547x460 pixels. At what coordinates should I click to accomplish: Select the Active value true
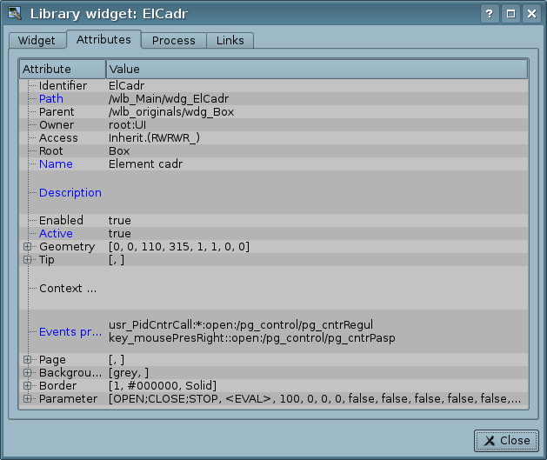(120, 234)
